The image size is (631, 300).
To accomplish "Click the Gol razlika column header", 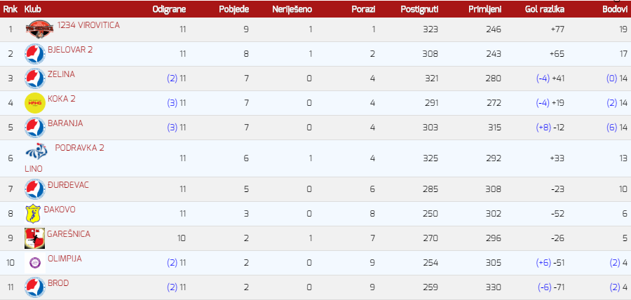I will pyautogui.click(x=545, y=9).
